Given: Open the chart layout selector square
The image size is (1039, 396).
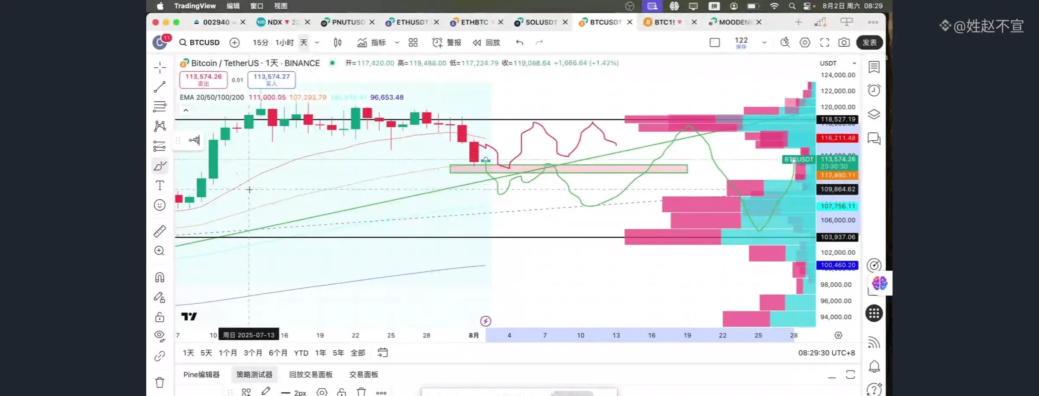Looking at the screenshot, I should coord(715,42).
